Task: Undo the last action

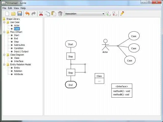Action: tap(27, 13)
